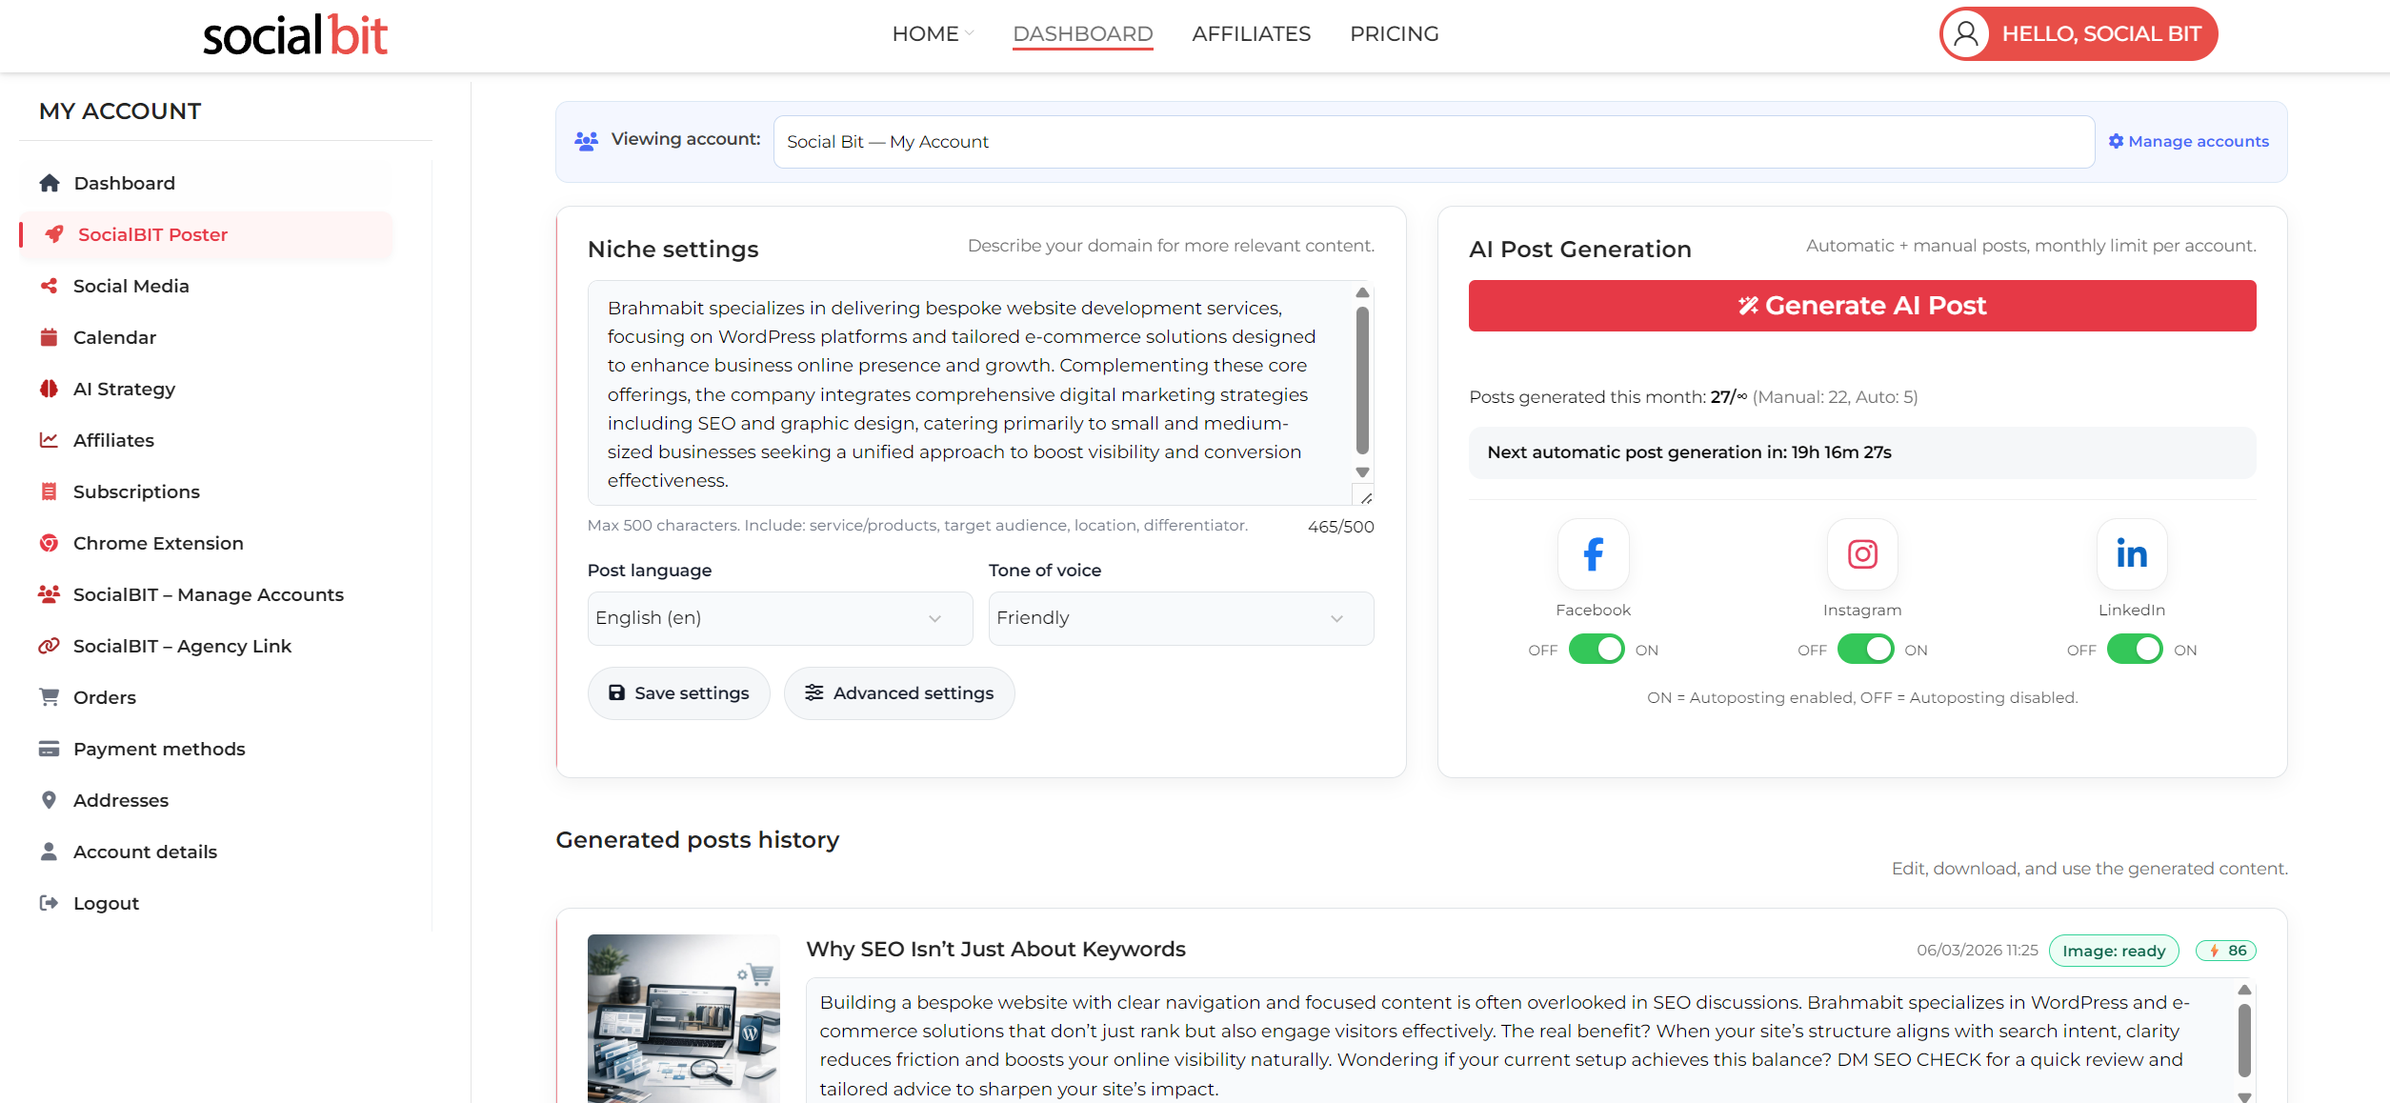
Task: Expand the Tone of voice dropdown
Action: 1180,618
